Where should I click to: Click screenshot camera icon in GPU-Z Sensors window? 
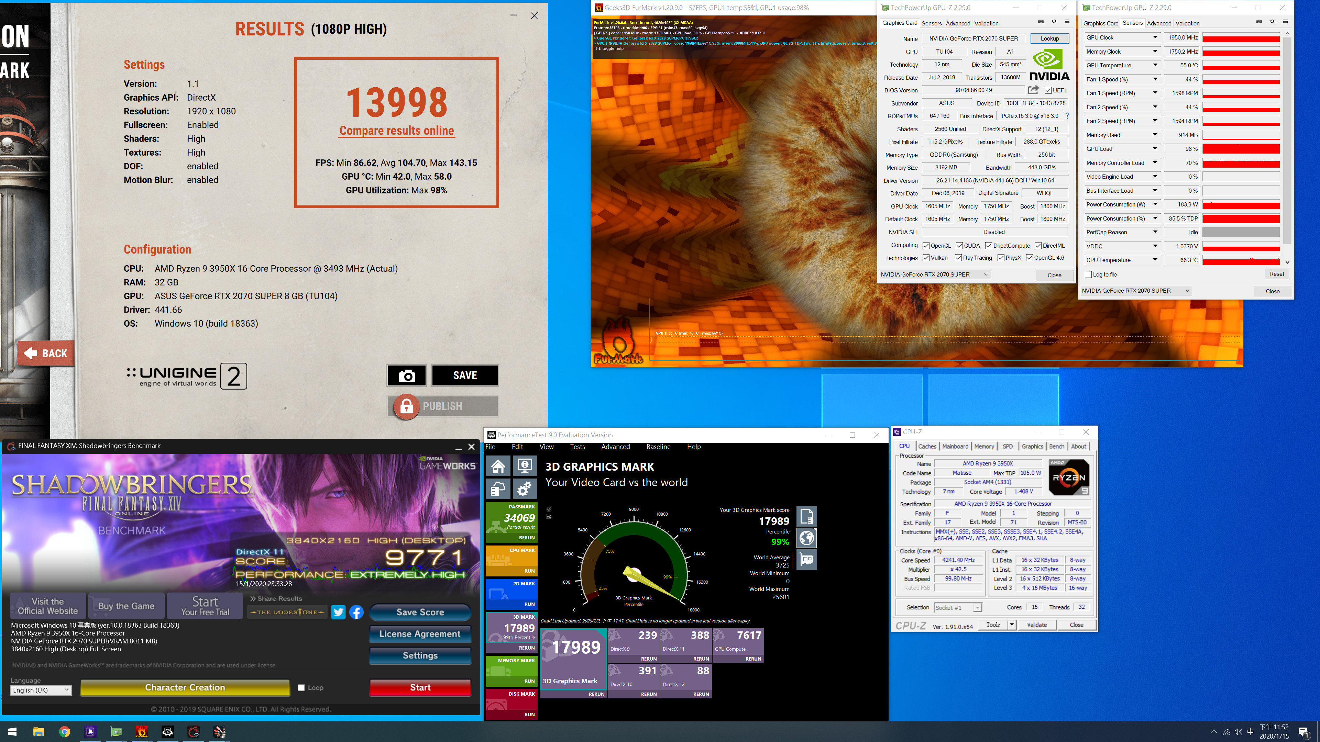[x=1259, y=22]
